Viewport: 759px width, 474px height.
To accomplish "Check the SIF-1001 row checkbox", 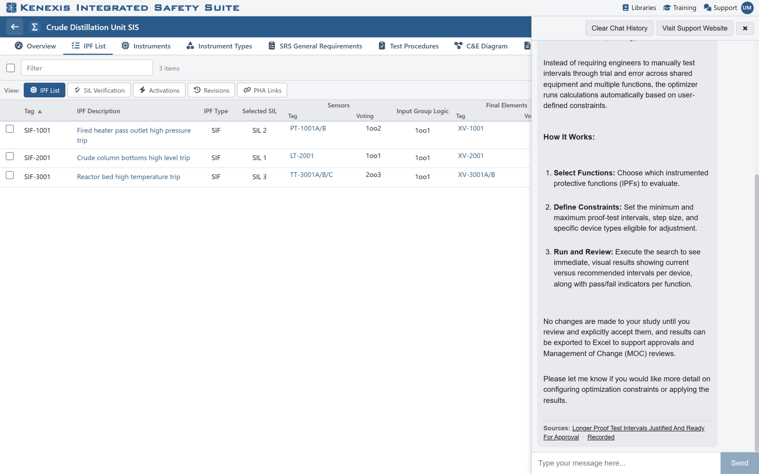I will (x=10, y=129).
